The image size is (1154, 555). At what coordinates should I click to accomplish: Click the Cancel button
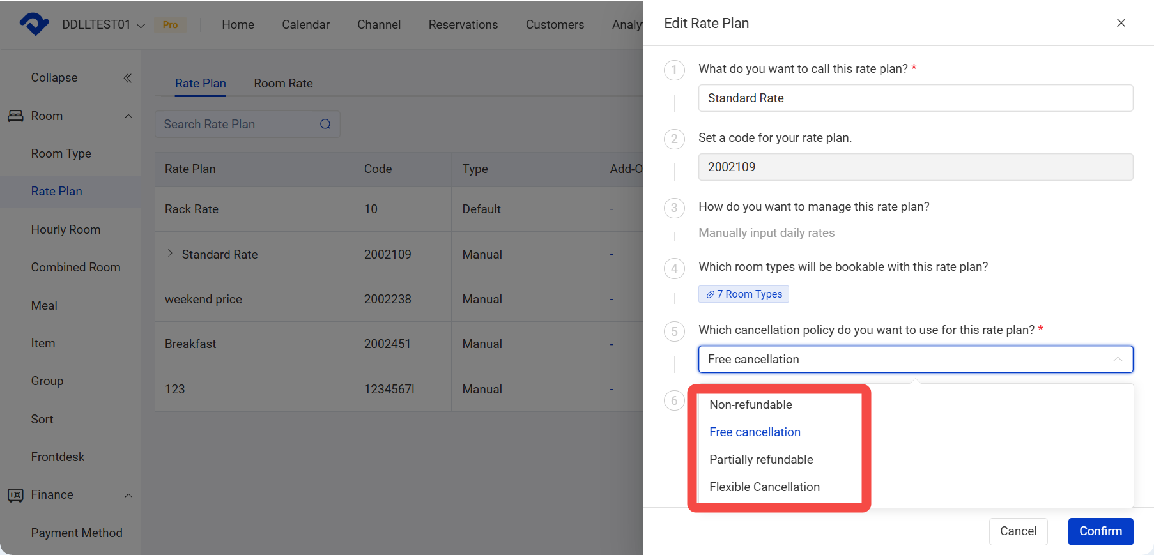click(1018, 531)
